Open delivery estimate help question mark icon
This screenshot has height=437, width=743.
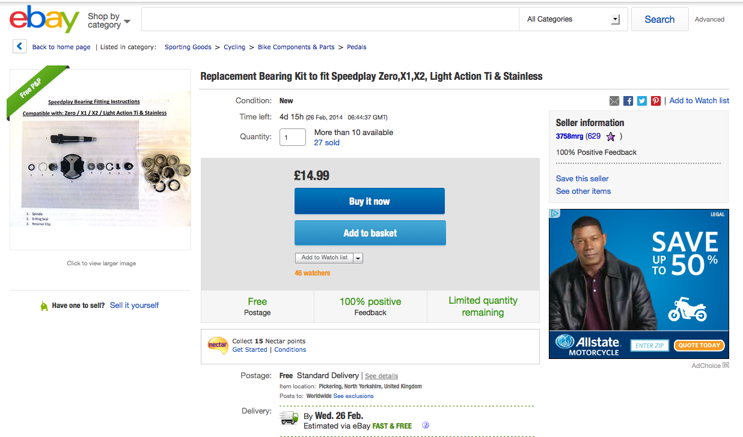[426, 426]
